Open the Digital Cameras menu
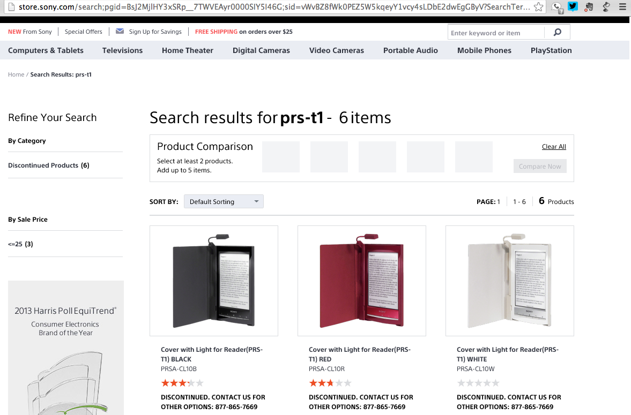 tap(261, 50)
